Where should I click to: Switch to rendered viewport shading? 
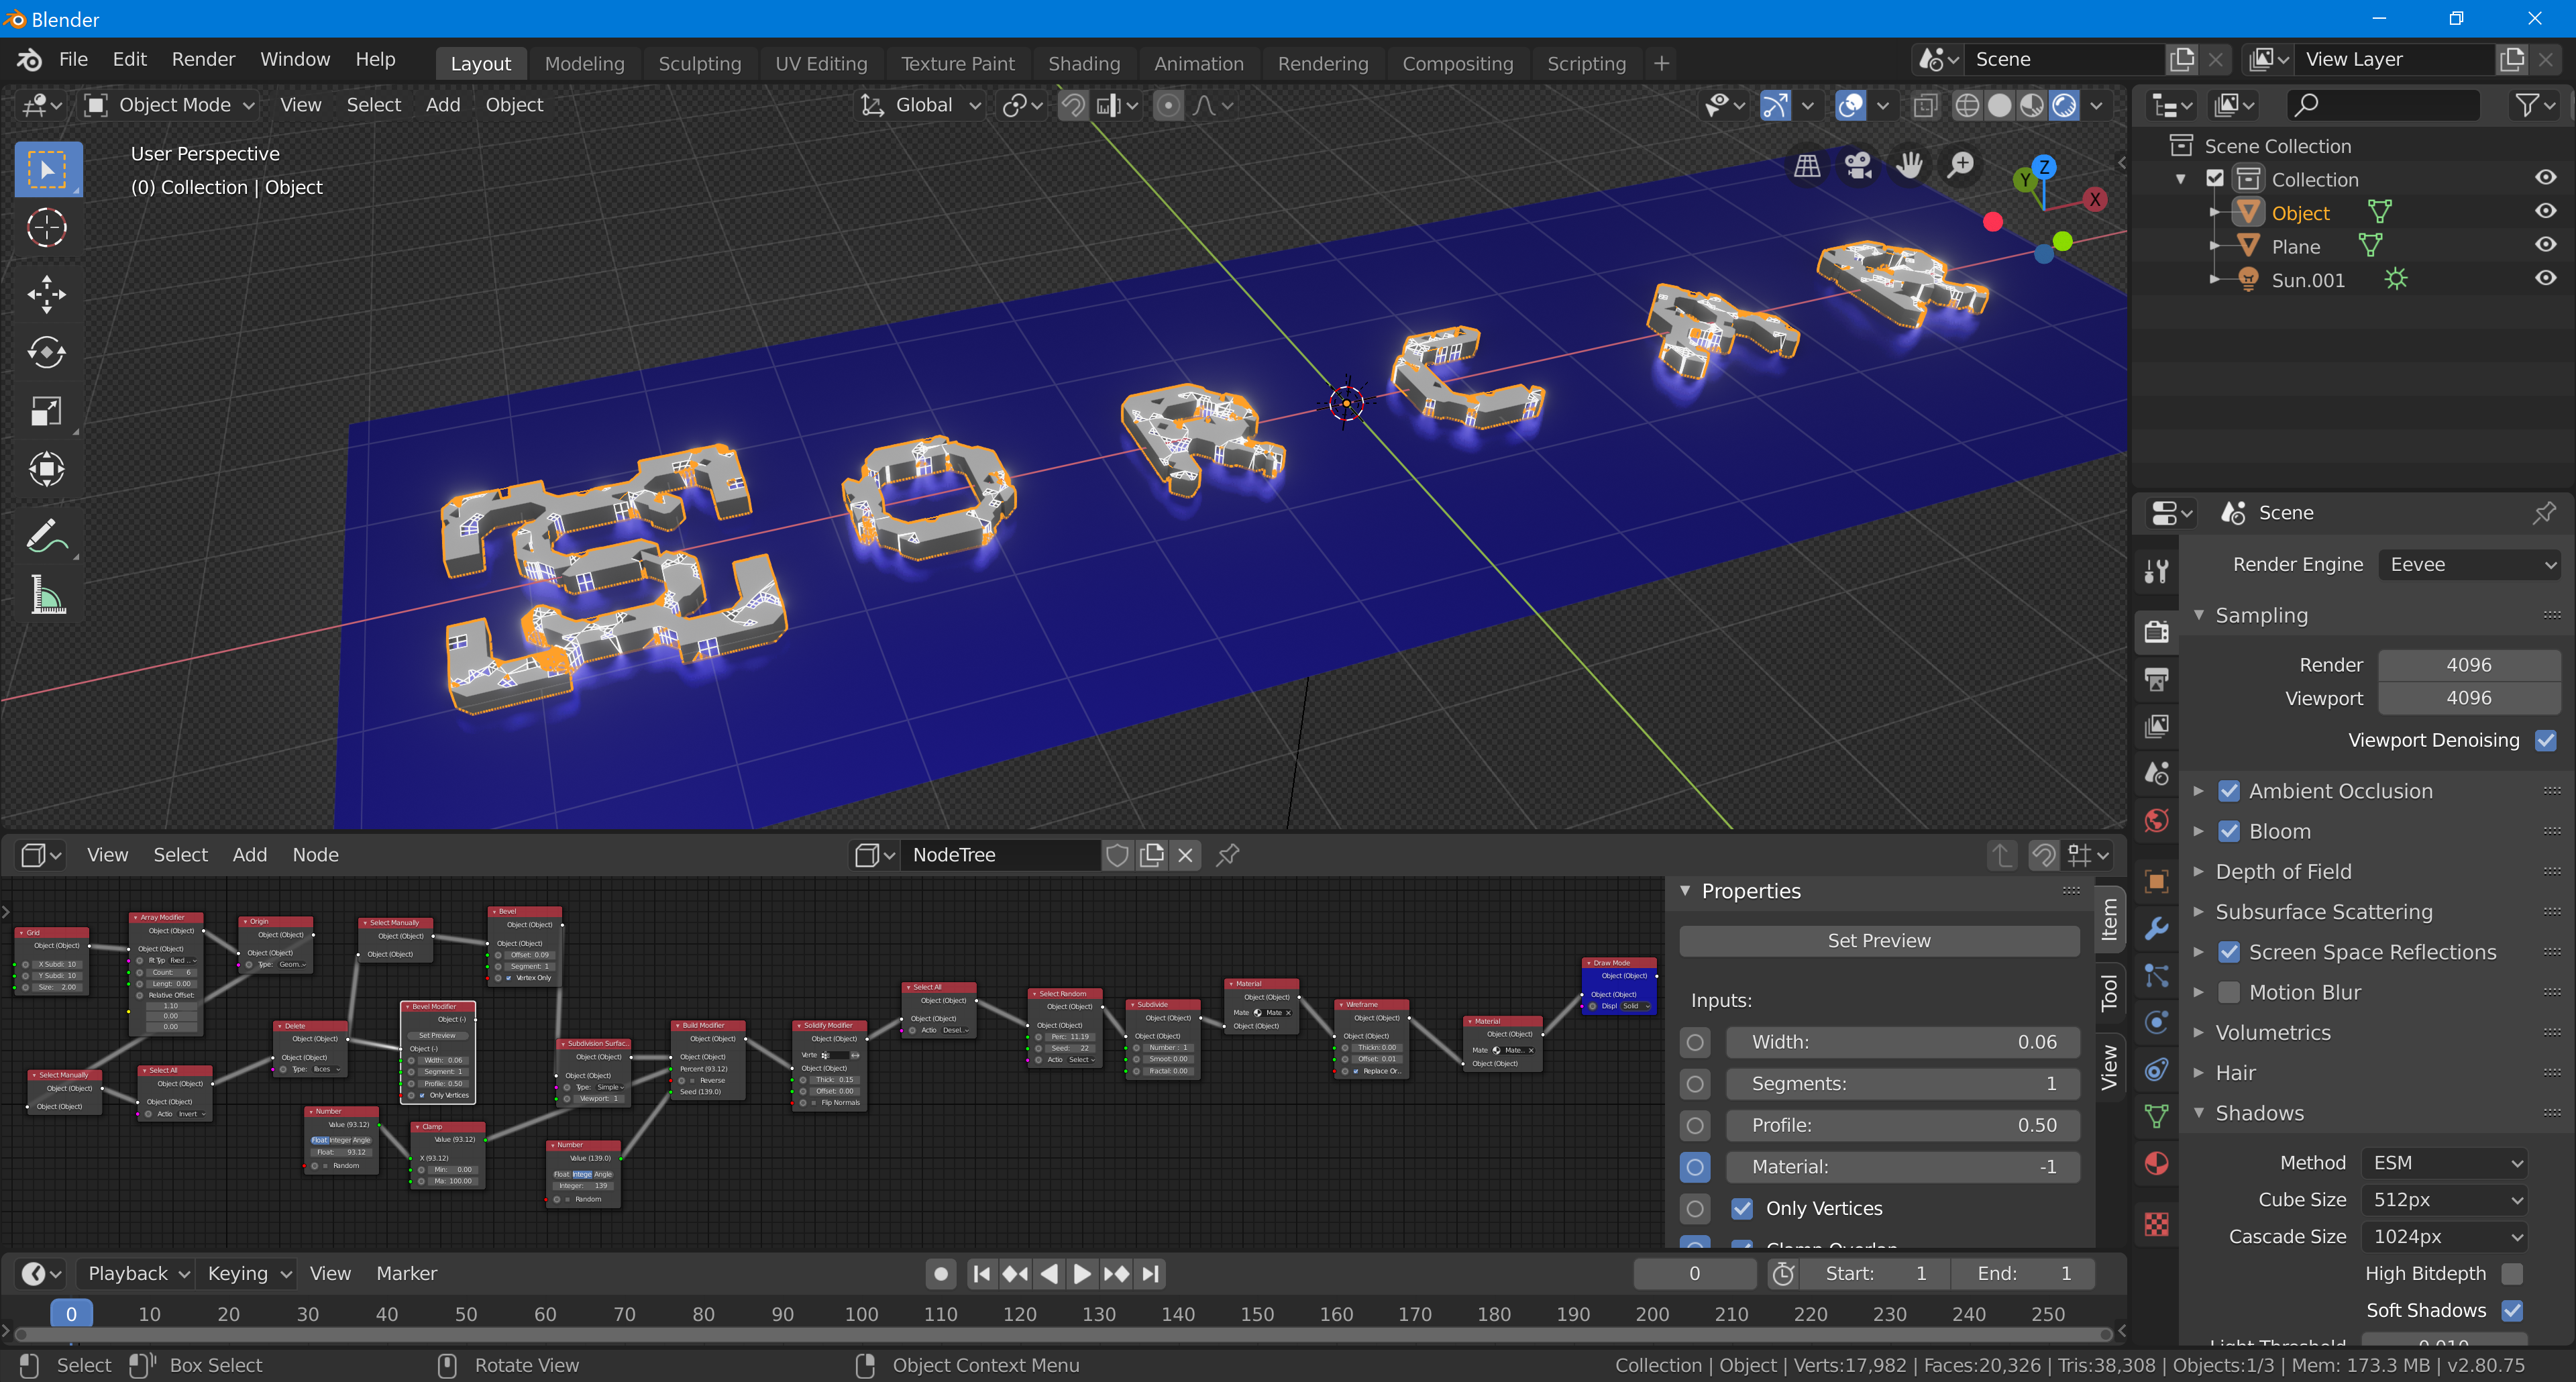click(x=2064, y=105)
